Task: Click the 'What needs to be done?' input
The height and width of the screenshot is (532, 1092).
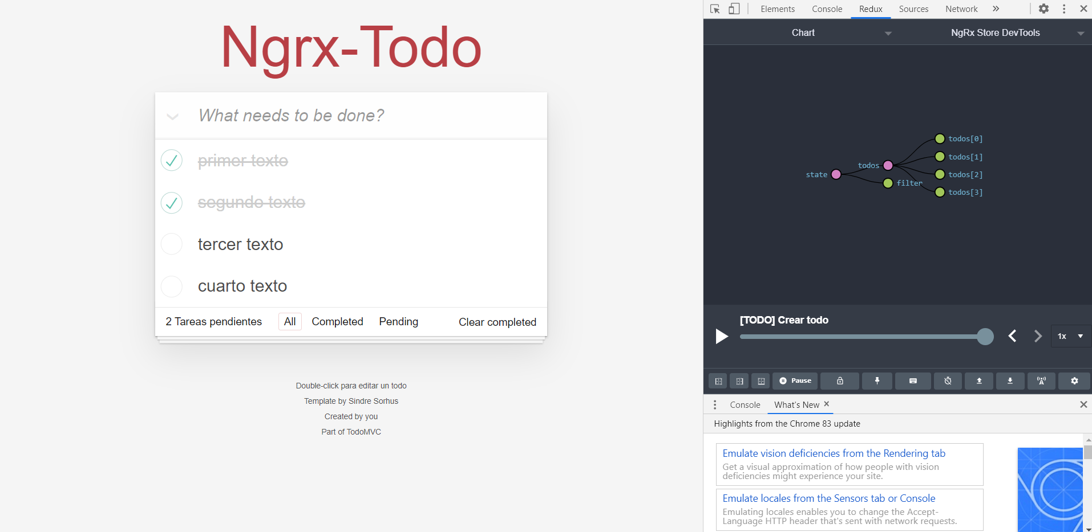Action: [x=351, y=116]
